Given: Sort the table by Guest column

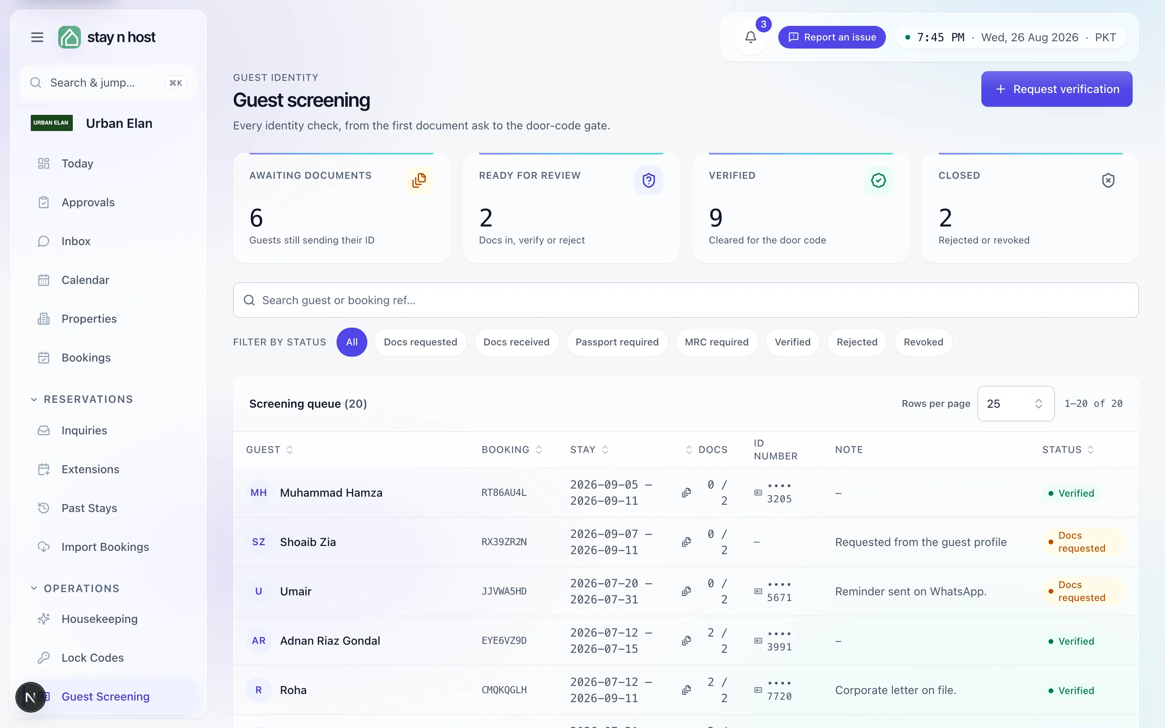Looking at the screenshot, I should (x=269, y=450).
